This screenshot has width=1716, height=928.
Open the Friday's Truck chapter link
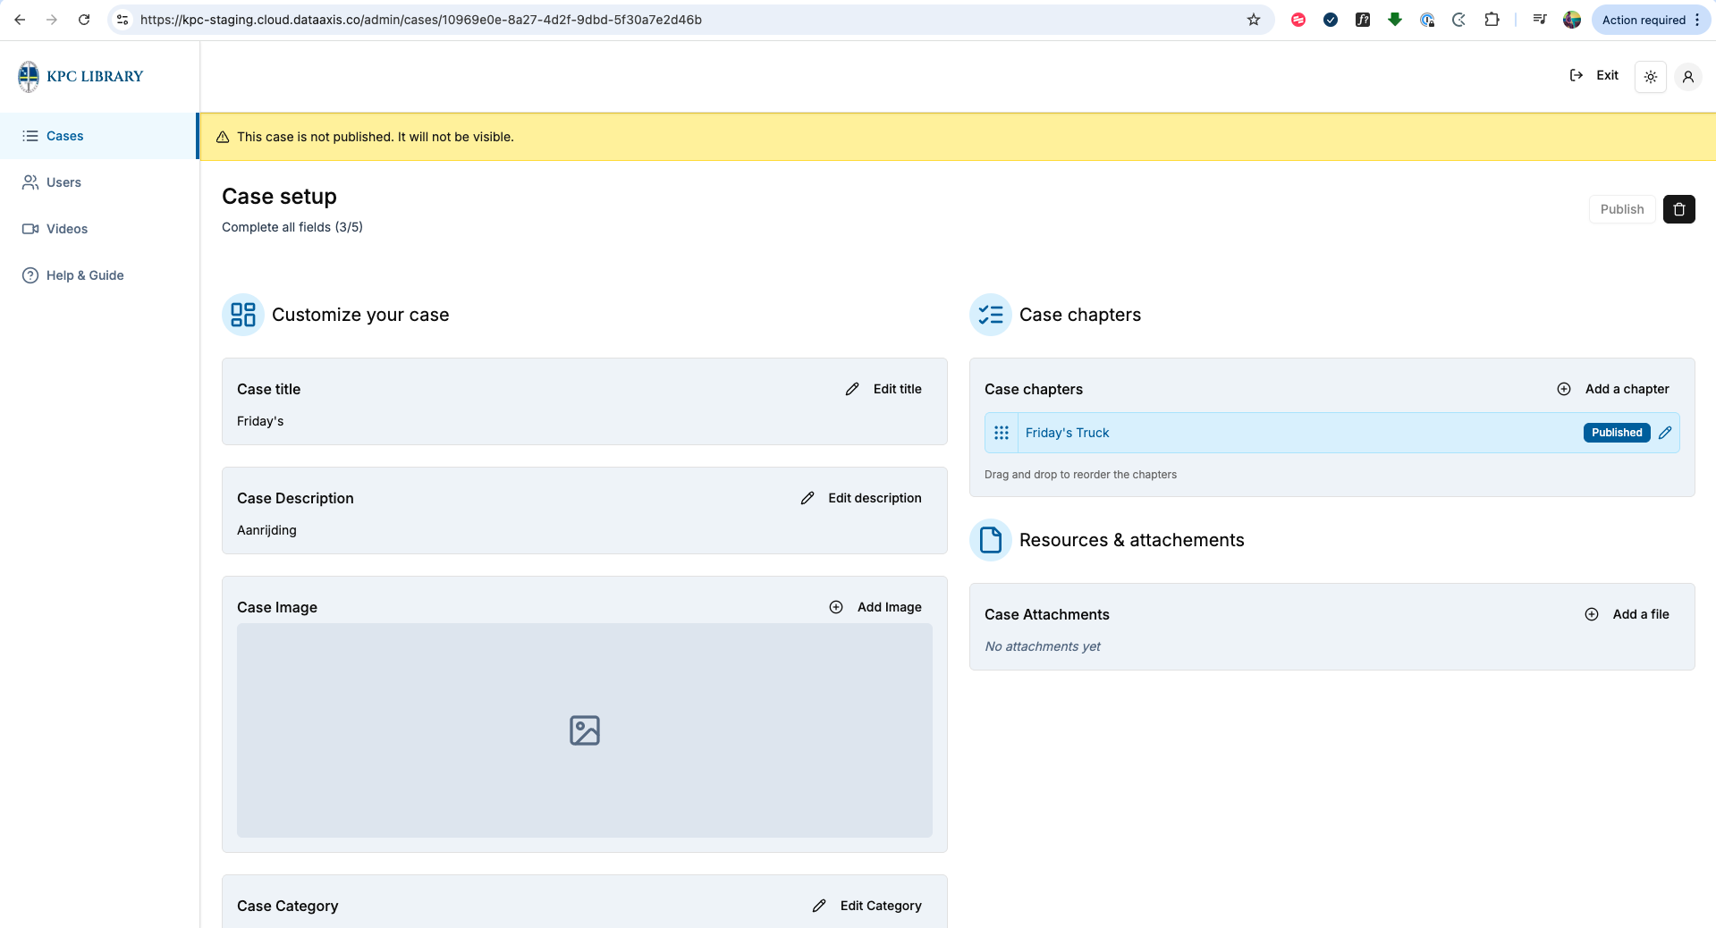coord(1067,433)
